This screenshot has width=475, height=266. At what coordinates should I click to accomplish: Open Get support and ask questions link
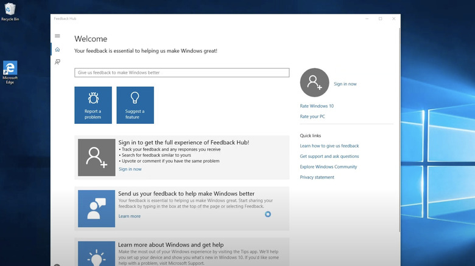pyautogui.click(x=329, y=157)
